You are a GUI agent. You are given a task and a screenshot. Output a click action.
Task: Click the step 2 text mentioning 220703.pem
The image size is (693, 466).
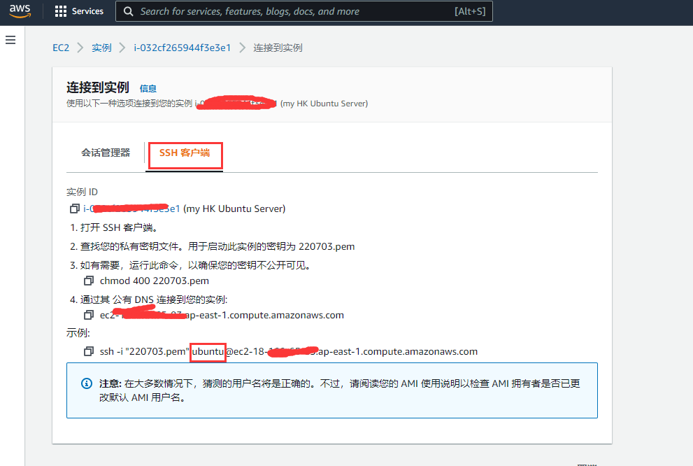click(213, 246)
